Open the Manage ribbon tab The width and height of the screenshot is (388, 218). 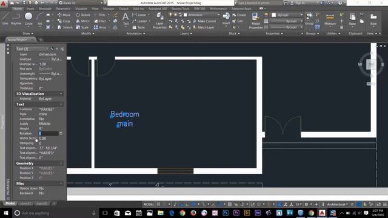pyautogui.click(x=109, y=8)
